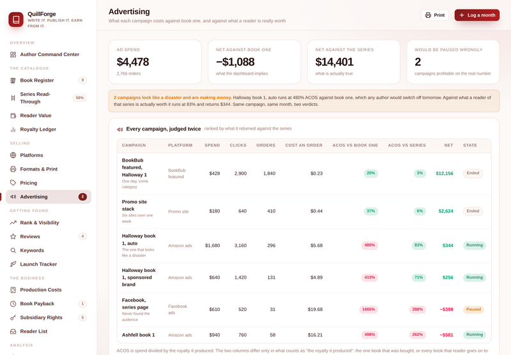Click the COST AN ORDER column header

click(x=304, y=146)
